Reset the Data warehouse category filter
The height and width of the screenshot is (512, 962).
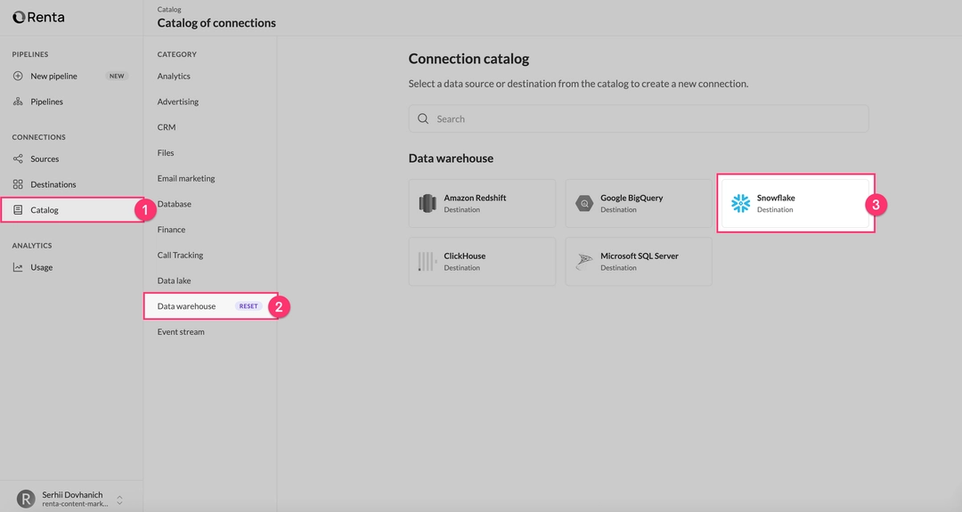click(249, 306)
